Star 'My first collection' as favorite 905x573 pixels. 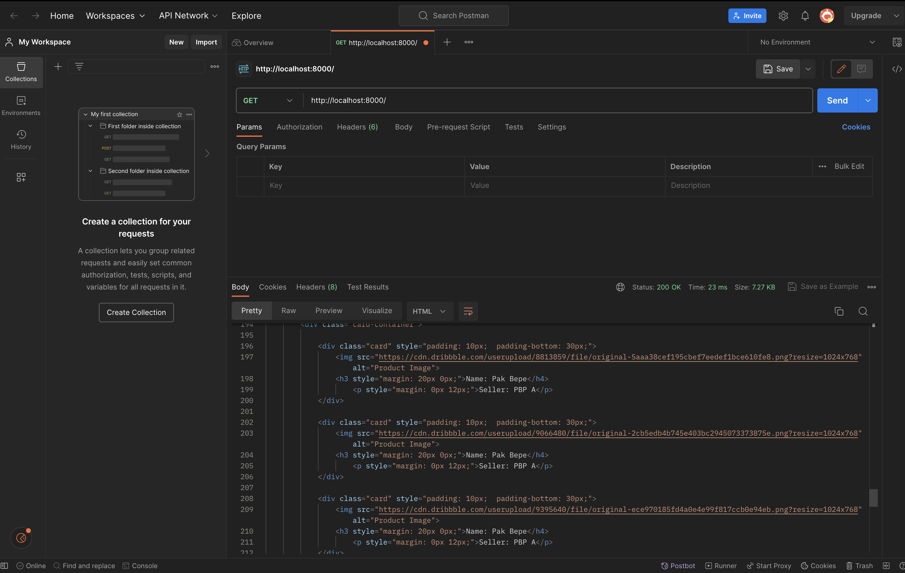coord(180,114)
